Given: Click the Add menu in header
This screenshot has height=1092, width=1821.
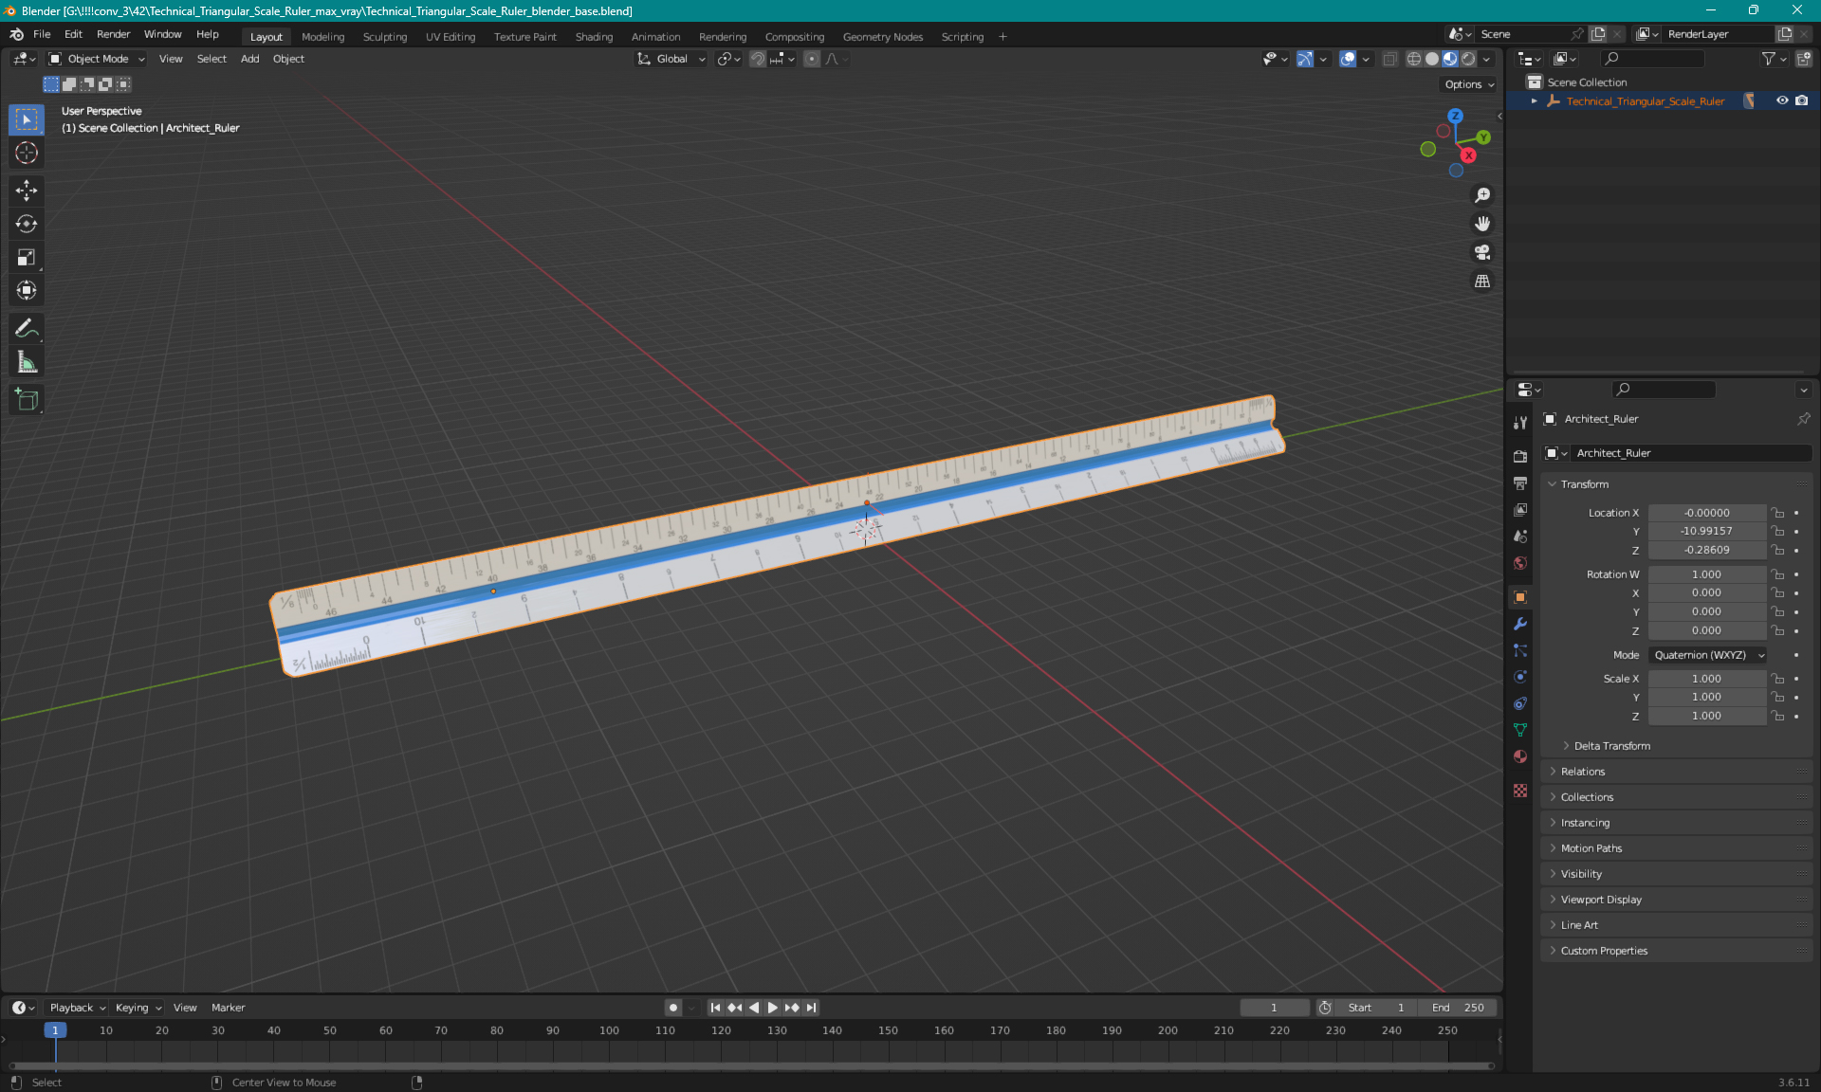Looking at the screenshot, I should (x=249, y=59).
